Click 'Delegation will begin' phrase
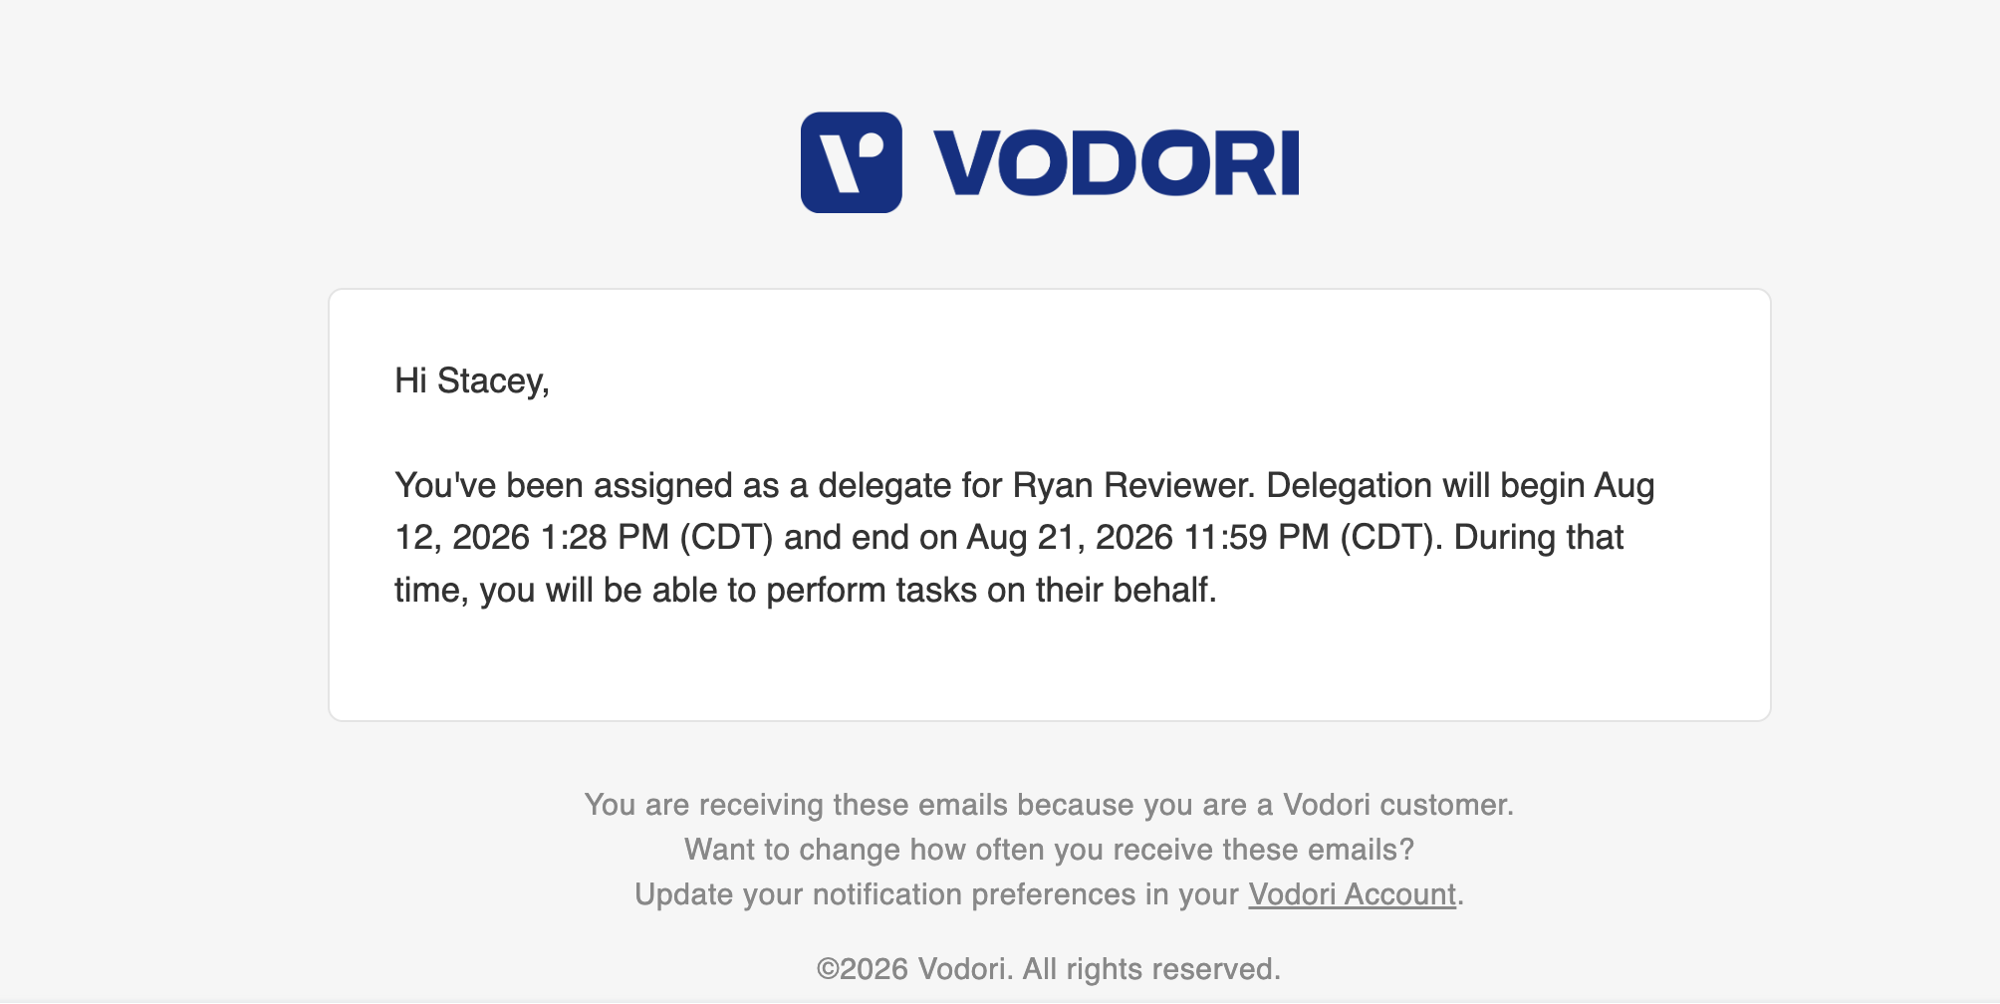The image size is (2000, 1004). 1425,485
